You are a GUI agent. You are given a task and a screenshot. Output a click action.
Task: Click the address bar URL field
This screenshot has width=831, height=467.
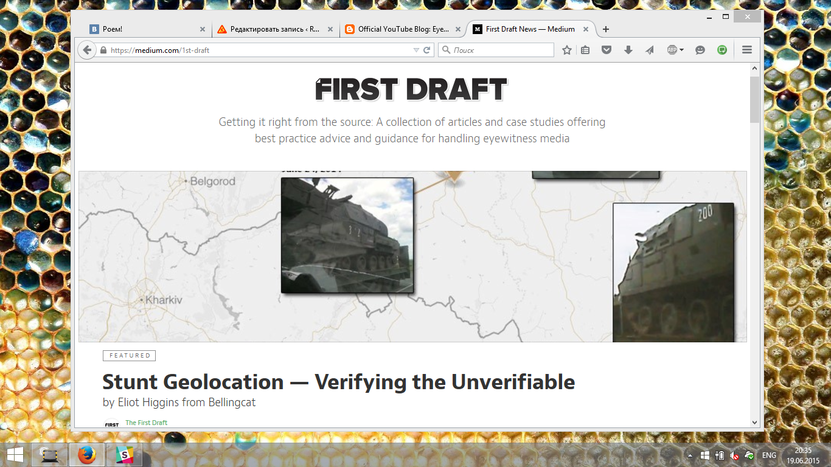[x=260, y=50]
